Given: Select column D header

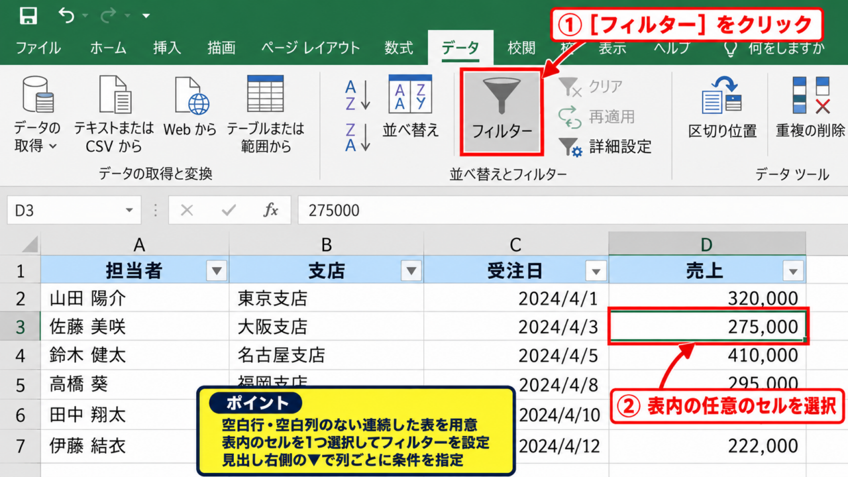Looking at the screenshot, I should click(707, 244).
